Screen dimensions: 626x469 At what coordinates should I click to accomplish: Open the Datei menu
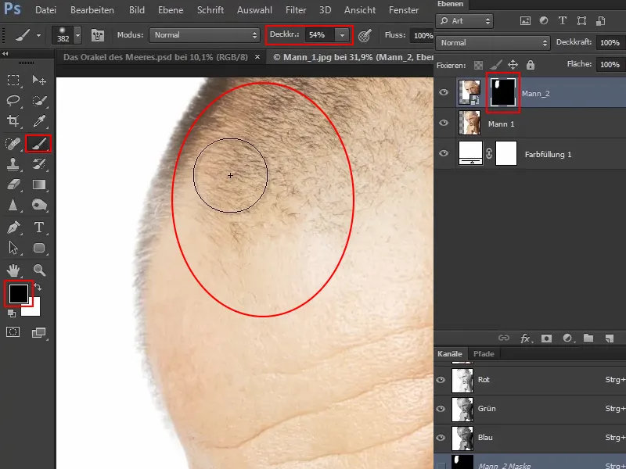point(45,10)
